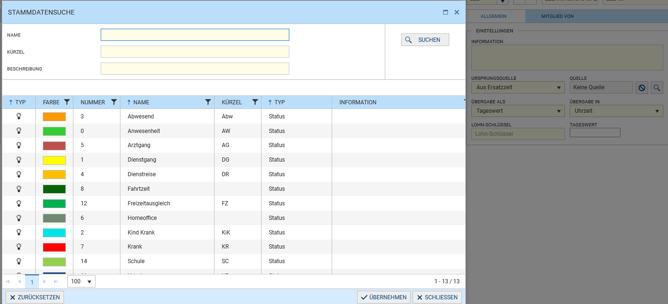Select page 1 in the pager
668x304 pixels.
[32, 281]
